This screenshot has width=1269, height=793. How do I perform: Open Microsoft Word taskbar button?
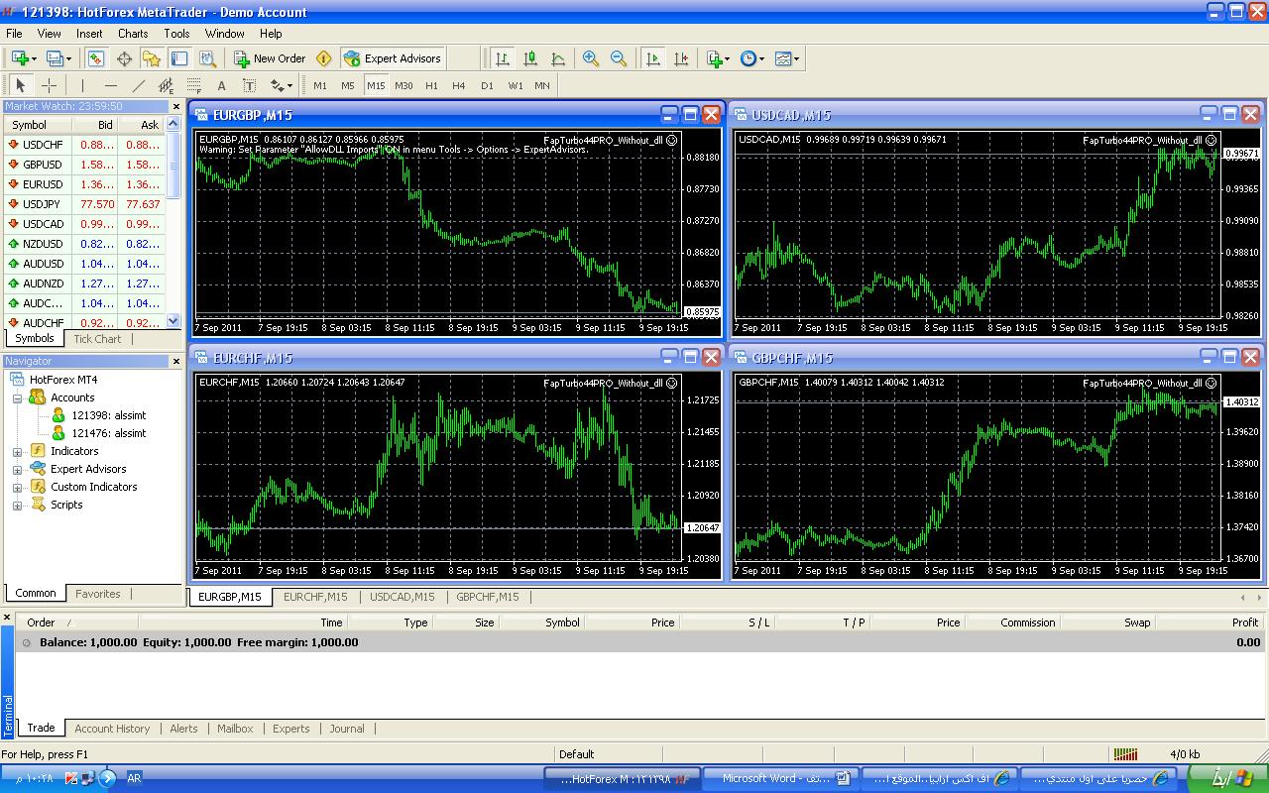[x=780, y=779]
